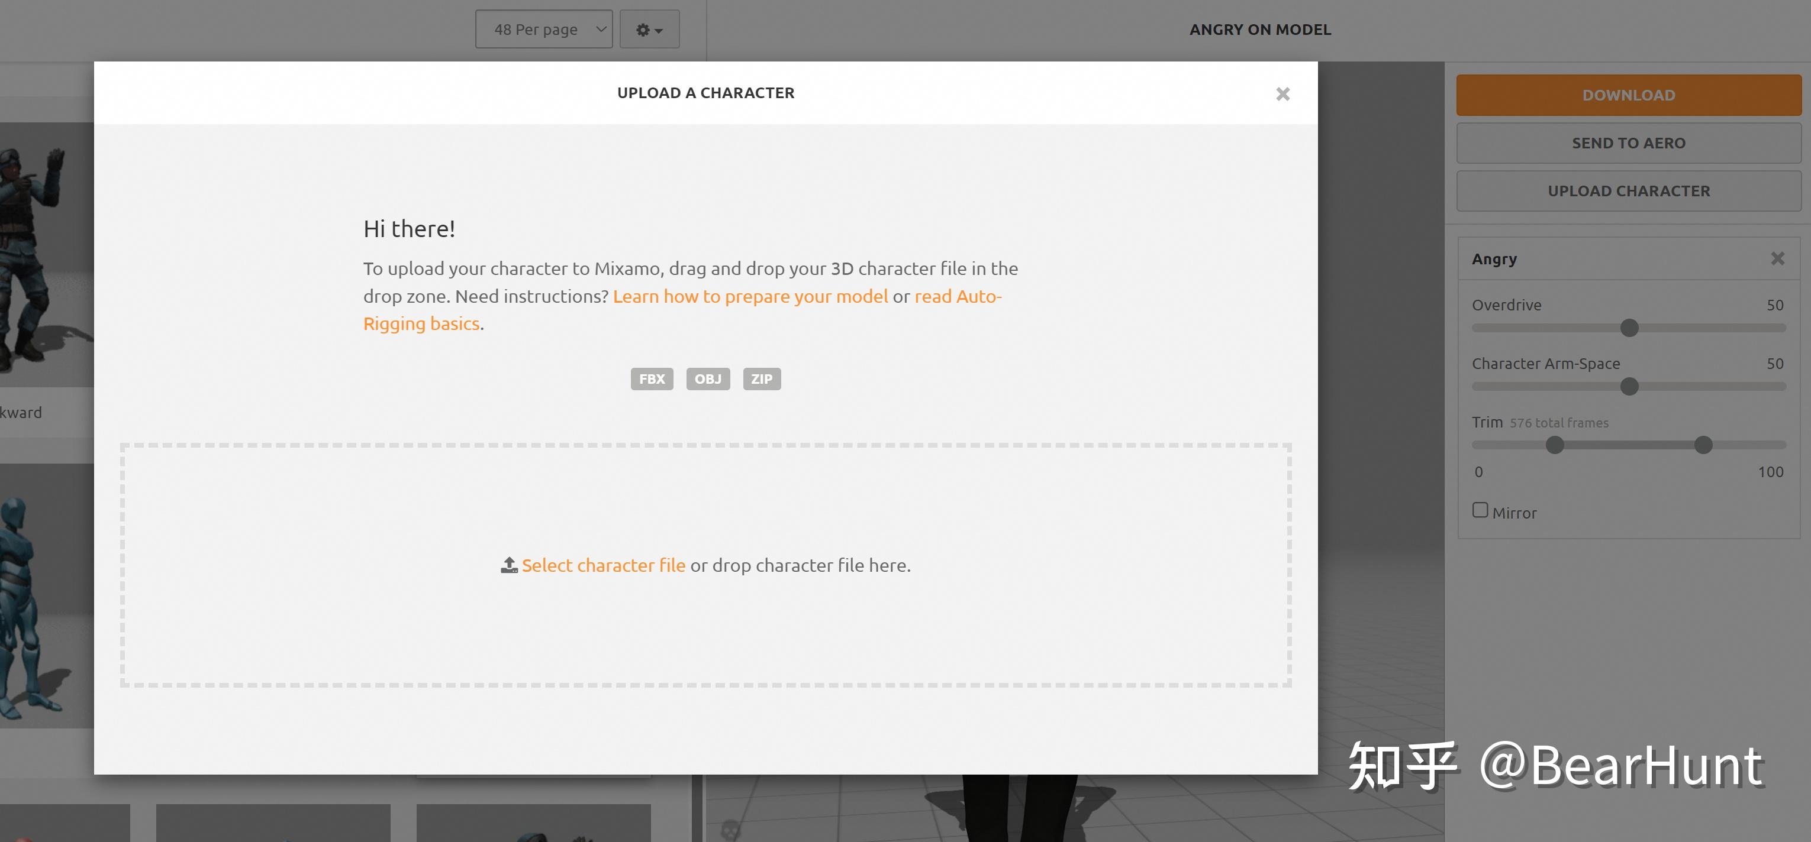The width and height of the screenshot is (1811, 842).
Task: Close the Upload a Character dialog
Action: [1282, 94]
